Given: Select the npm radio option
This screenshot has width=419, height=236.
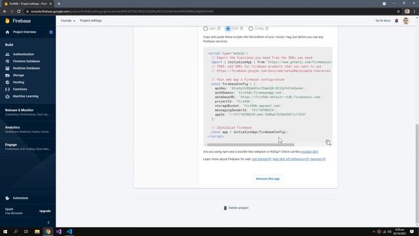Looking at the screenshot, I should pos(205,28).
